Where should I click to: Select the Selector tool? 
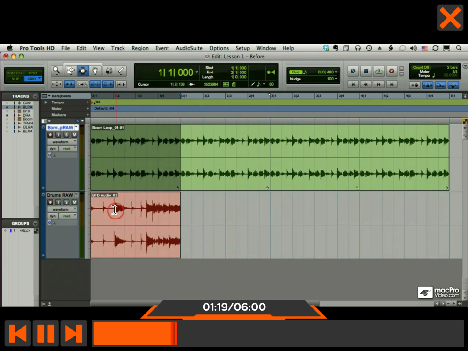83,71
